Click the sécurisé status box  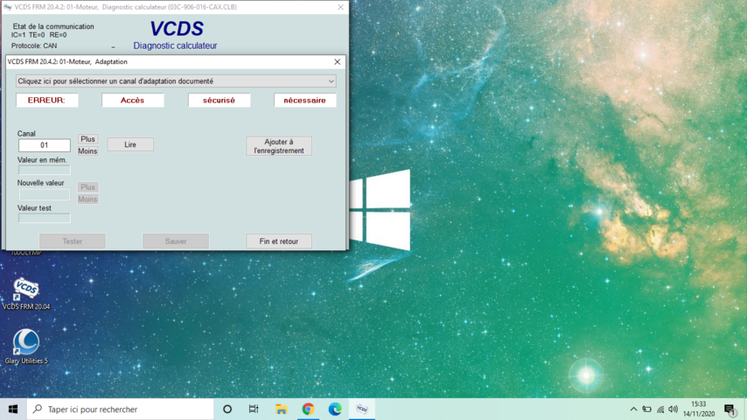pos(219,100)
